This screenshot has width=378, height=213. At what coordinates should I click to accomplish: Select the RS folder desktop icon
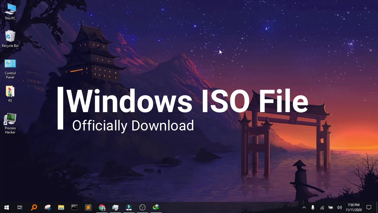[10, 94]
